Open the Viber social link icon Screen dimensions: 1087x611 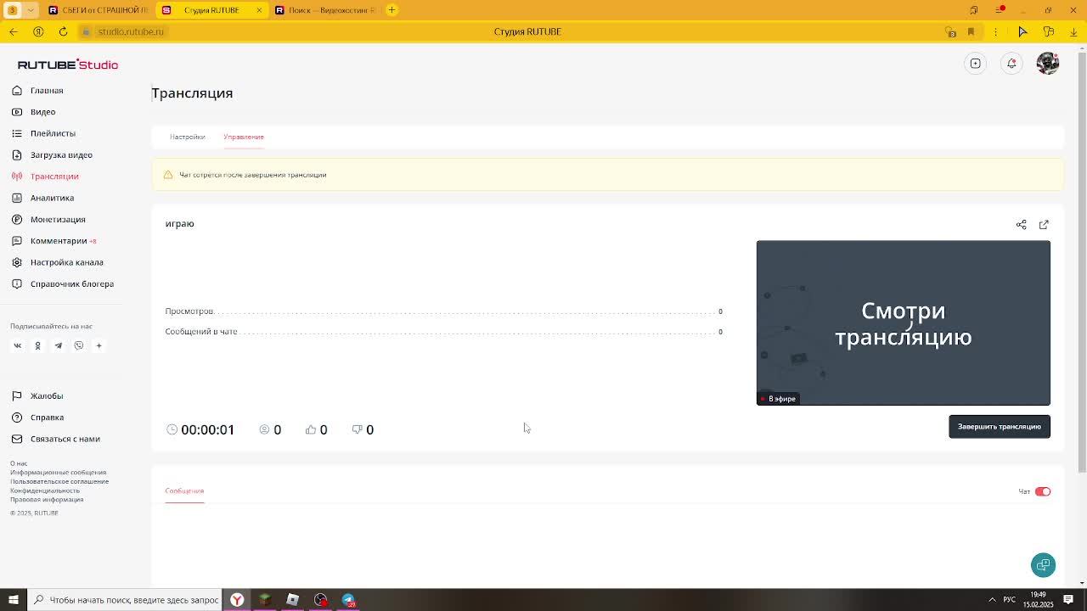pos(78,345)
